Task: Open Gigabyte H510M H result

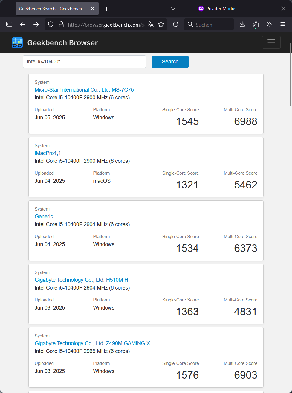Action: click(x=81, y=280)
